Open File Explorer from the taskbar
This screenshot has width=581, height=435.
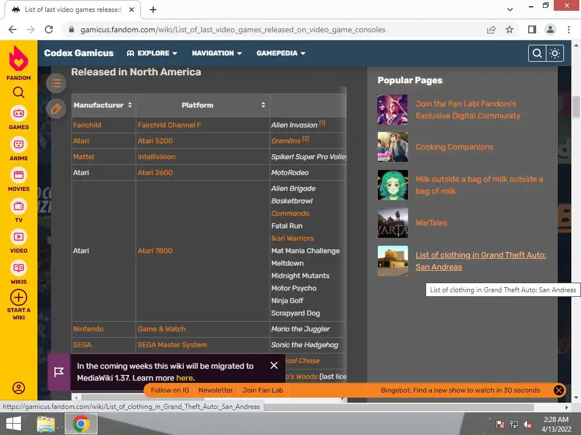45,424
